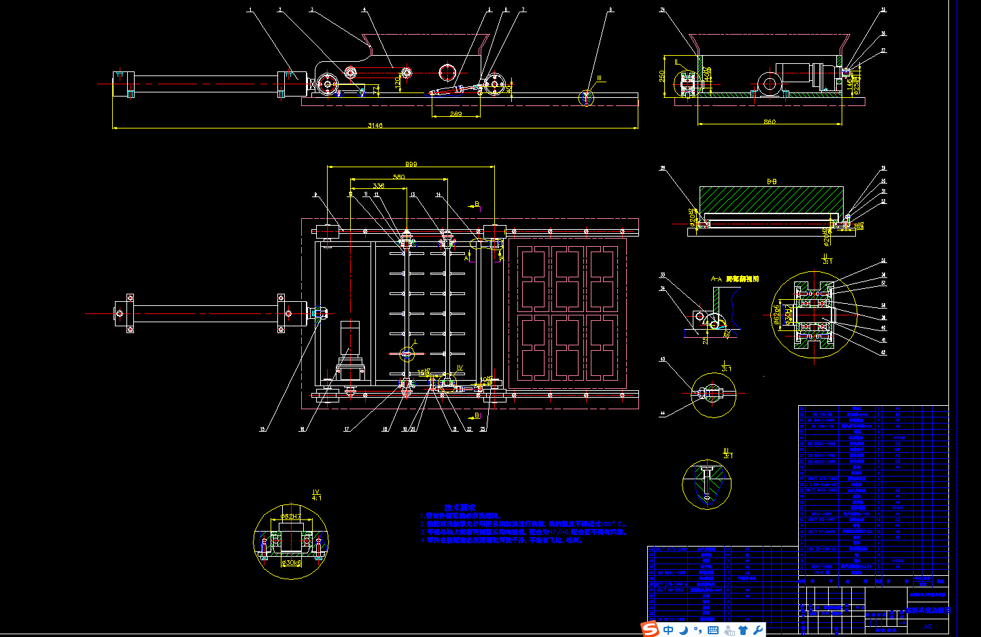The image size is (981, 637).
Task: Open the IME skin shirt icon
Action: coord(743,630)
